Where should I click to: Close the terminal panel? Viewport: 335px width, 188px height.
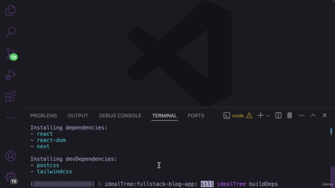point(325,115)
